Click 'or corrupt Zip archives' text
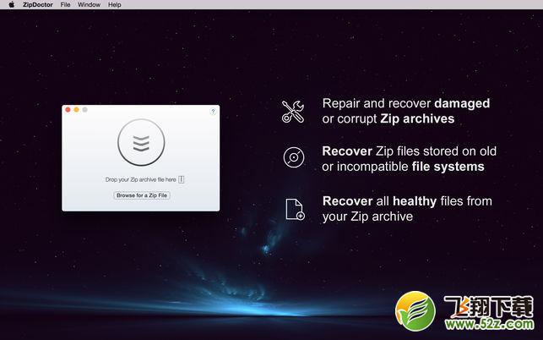Screen dimensions: 543x340 pos(388,118)
